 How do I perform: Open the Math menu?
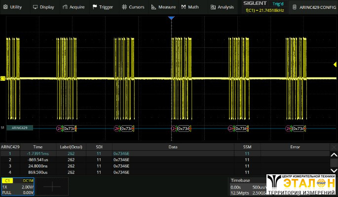tap(189, 7)
